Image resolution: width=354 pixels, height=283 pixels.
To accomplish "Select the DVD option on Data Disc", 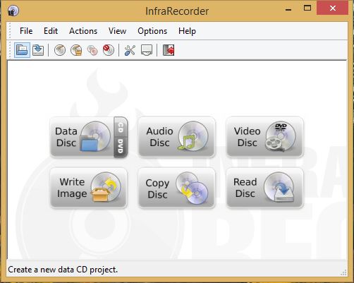I will click(121, 147).
